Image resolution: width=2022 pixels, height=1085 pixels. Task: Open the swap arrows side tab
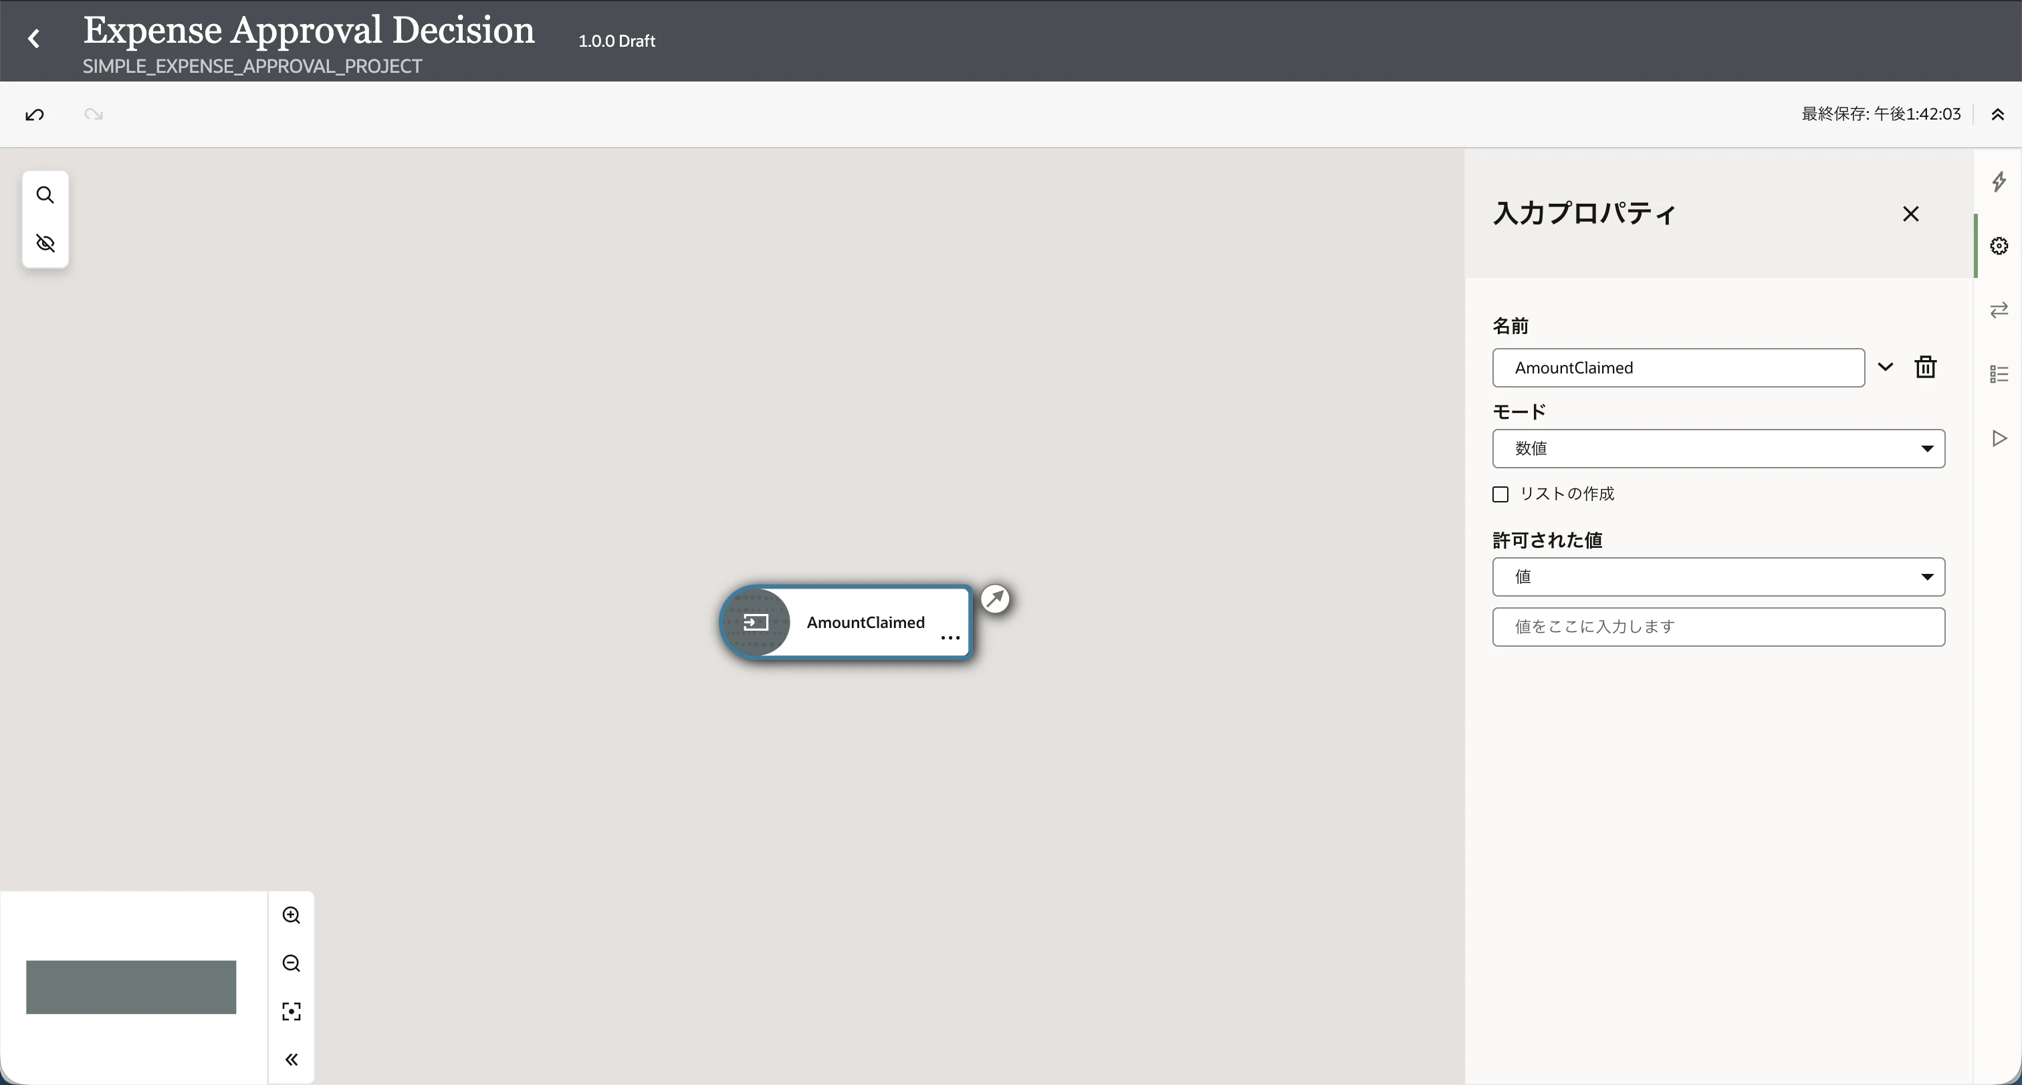point(1999,310)
